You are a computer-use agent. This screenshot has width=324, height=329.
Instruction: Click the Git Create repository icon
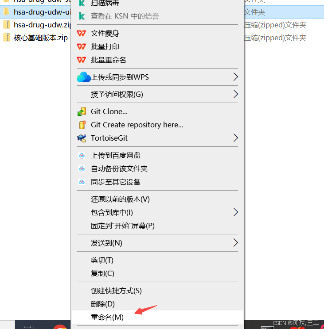tap(82, 125)
